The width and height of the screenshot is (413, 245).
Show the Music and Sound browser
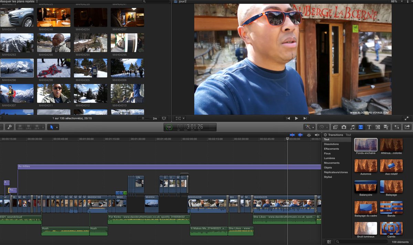click(x=352, y=127)
